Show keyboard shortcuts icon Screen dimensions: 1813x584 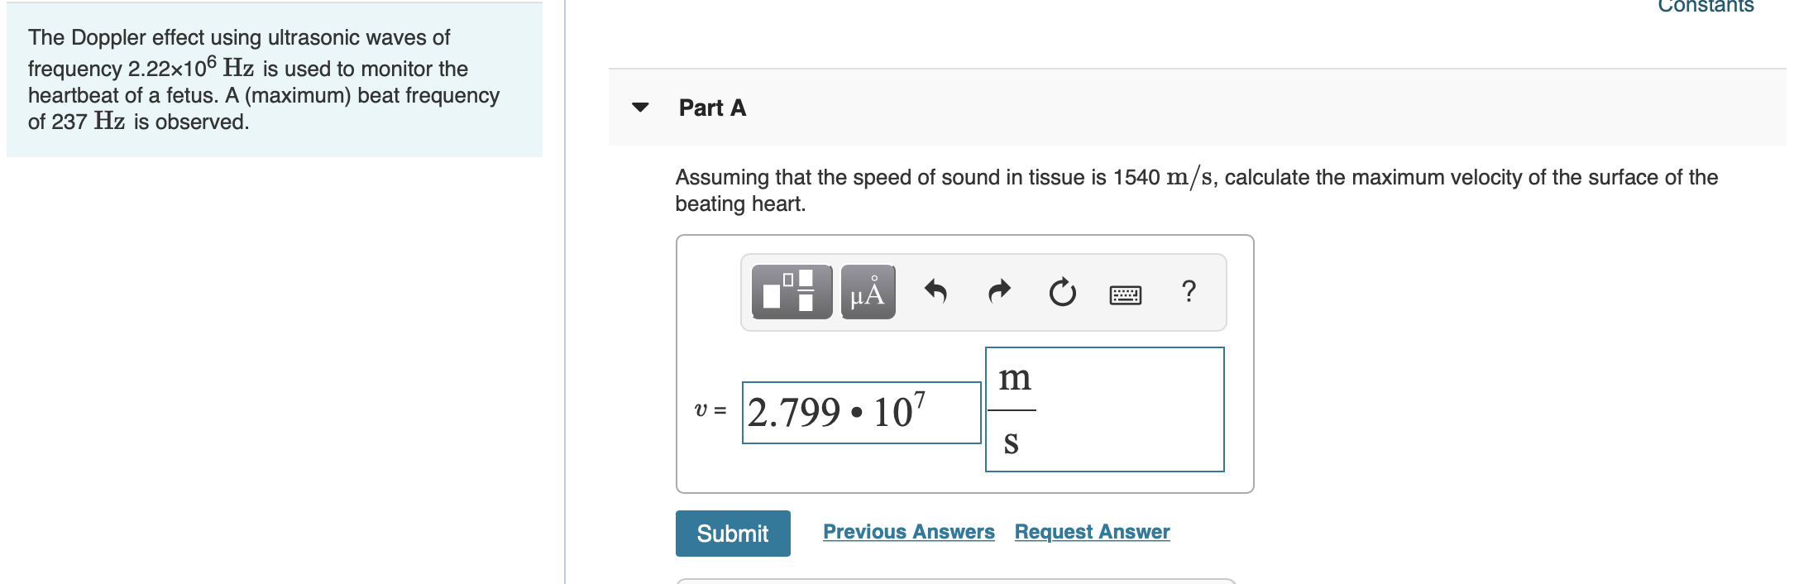pyautogui.click(x=1126, y=294)
